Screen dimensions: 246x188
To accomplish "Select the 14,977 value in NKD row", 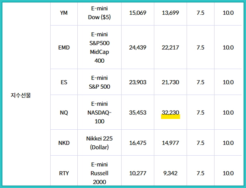I will (x=170, y=143).
